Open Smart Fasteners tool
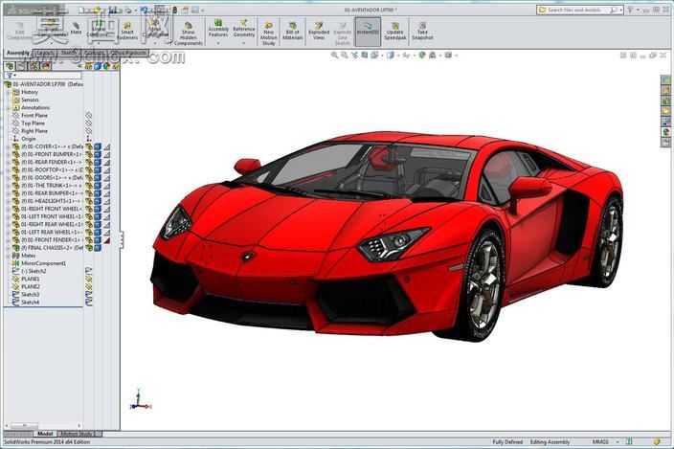674x449 pixels. tap(127, 32)
